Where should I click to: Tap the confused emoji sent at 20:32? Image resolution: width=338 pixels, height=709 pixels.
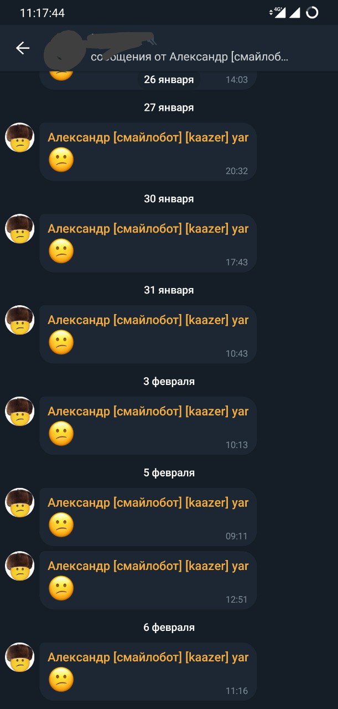[61, 161]
